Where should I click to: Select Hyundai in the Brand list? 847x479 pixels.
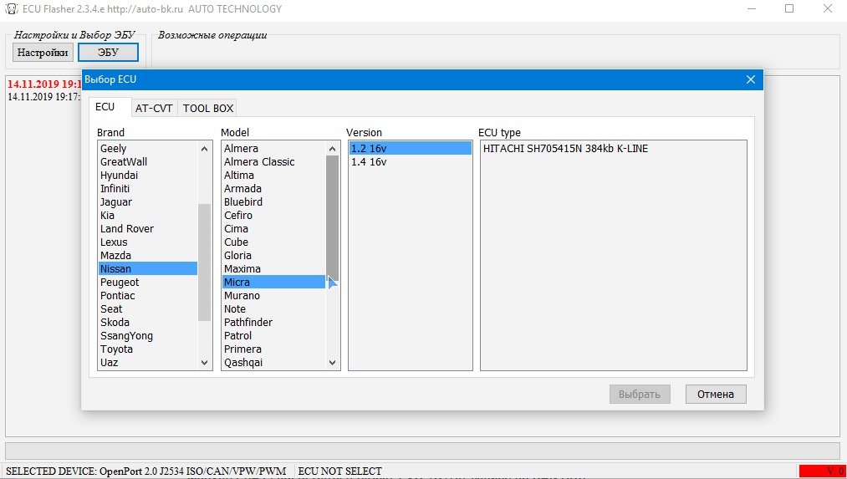(x=147, y=176)
